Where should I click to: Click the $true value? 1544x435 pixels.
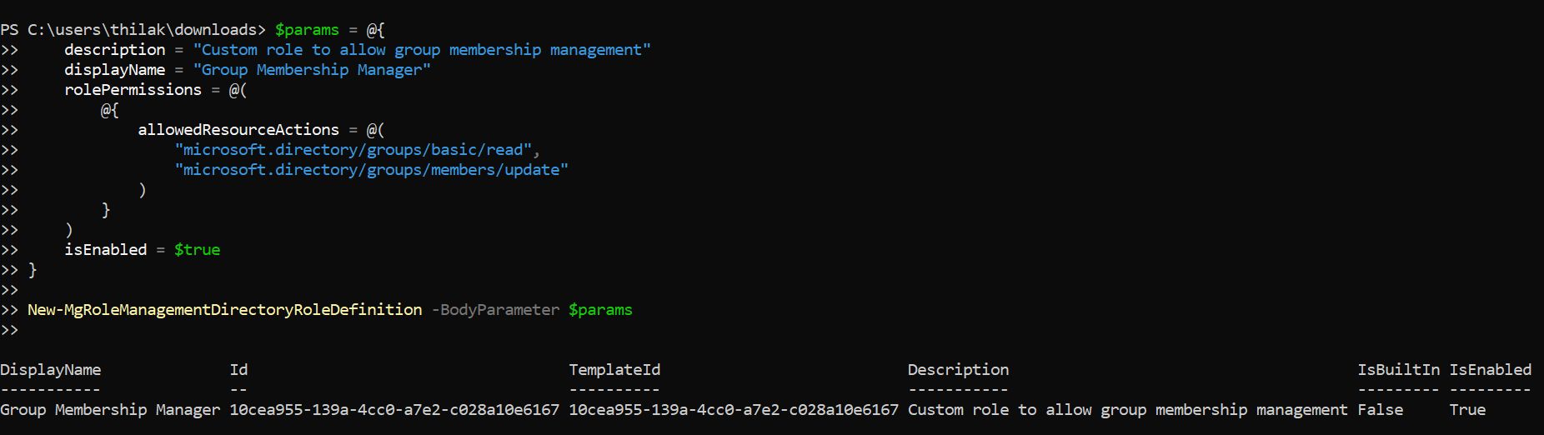coord(197,250)
